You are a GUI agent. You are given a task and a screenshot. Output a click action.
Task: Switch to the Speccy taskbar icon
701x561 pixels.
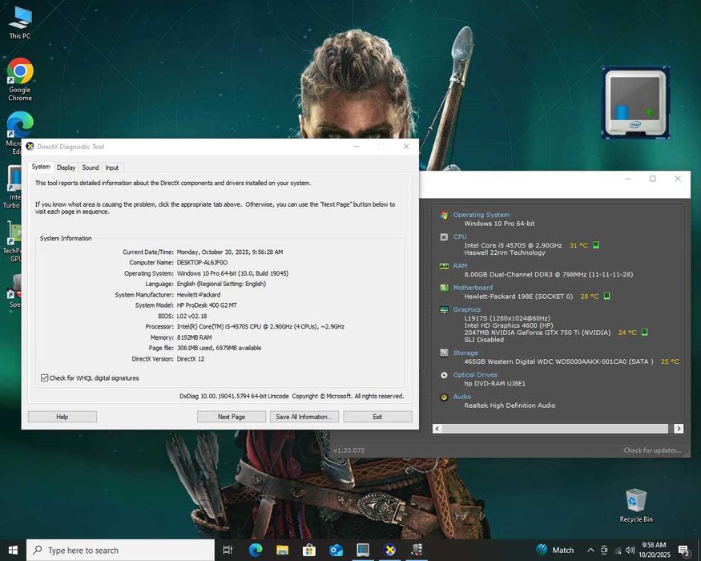coord(417,550)
